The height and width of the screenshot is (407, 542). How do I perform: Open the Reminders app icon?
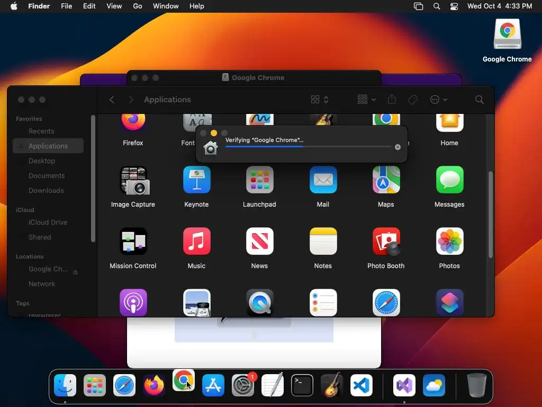pyautogui.click(x=323, y=303)
